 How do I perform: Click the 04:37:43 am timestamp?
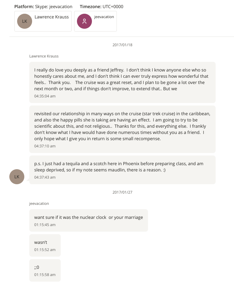[45, 177]
